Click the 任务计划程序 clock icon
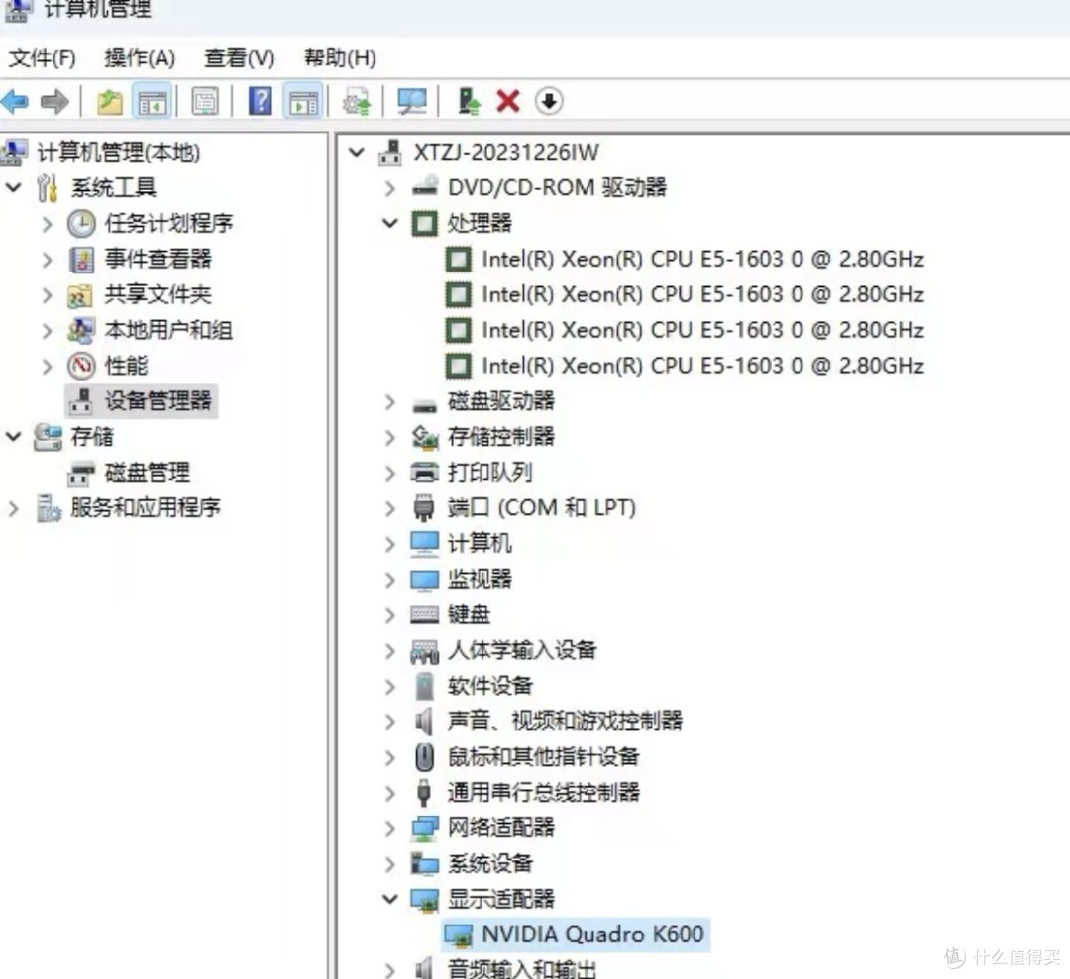 (x=81, y=223)
